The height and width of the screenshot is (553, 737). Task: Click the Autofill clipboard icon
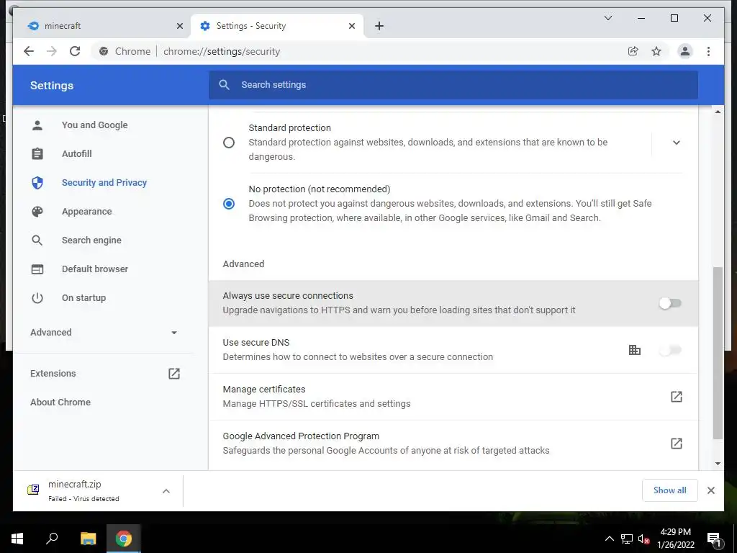click(x=37, y=154)
